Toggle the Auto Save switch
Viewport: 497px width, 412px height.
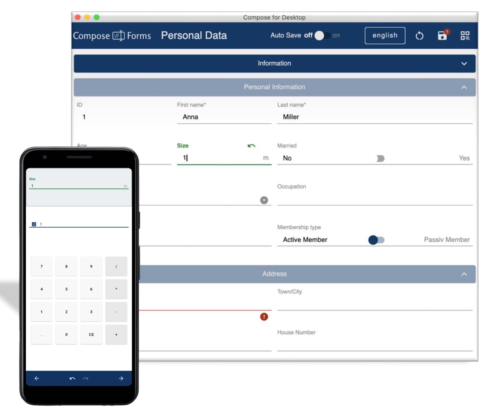pos(322,36)
